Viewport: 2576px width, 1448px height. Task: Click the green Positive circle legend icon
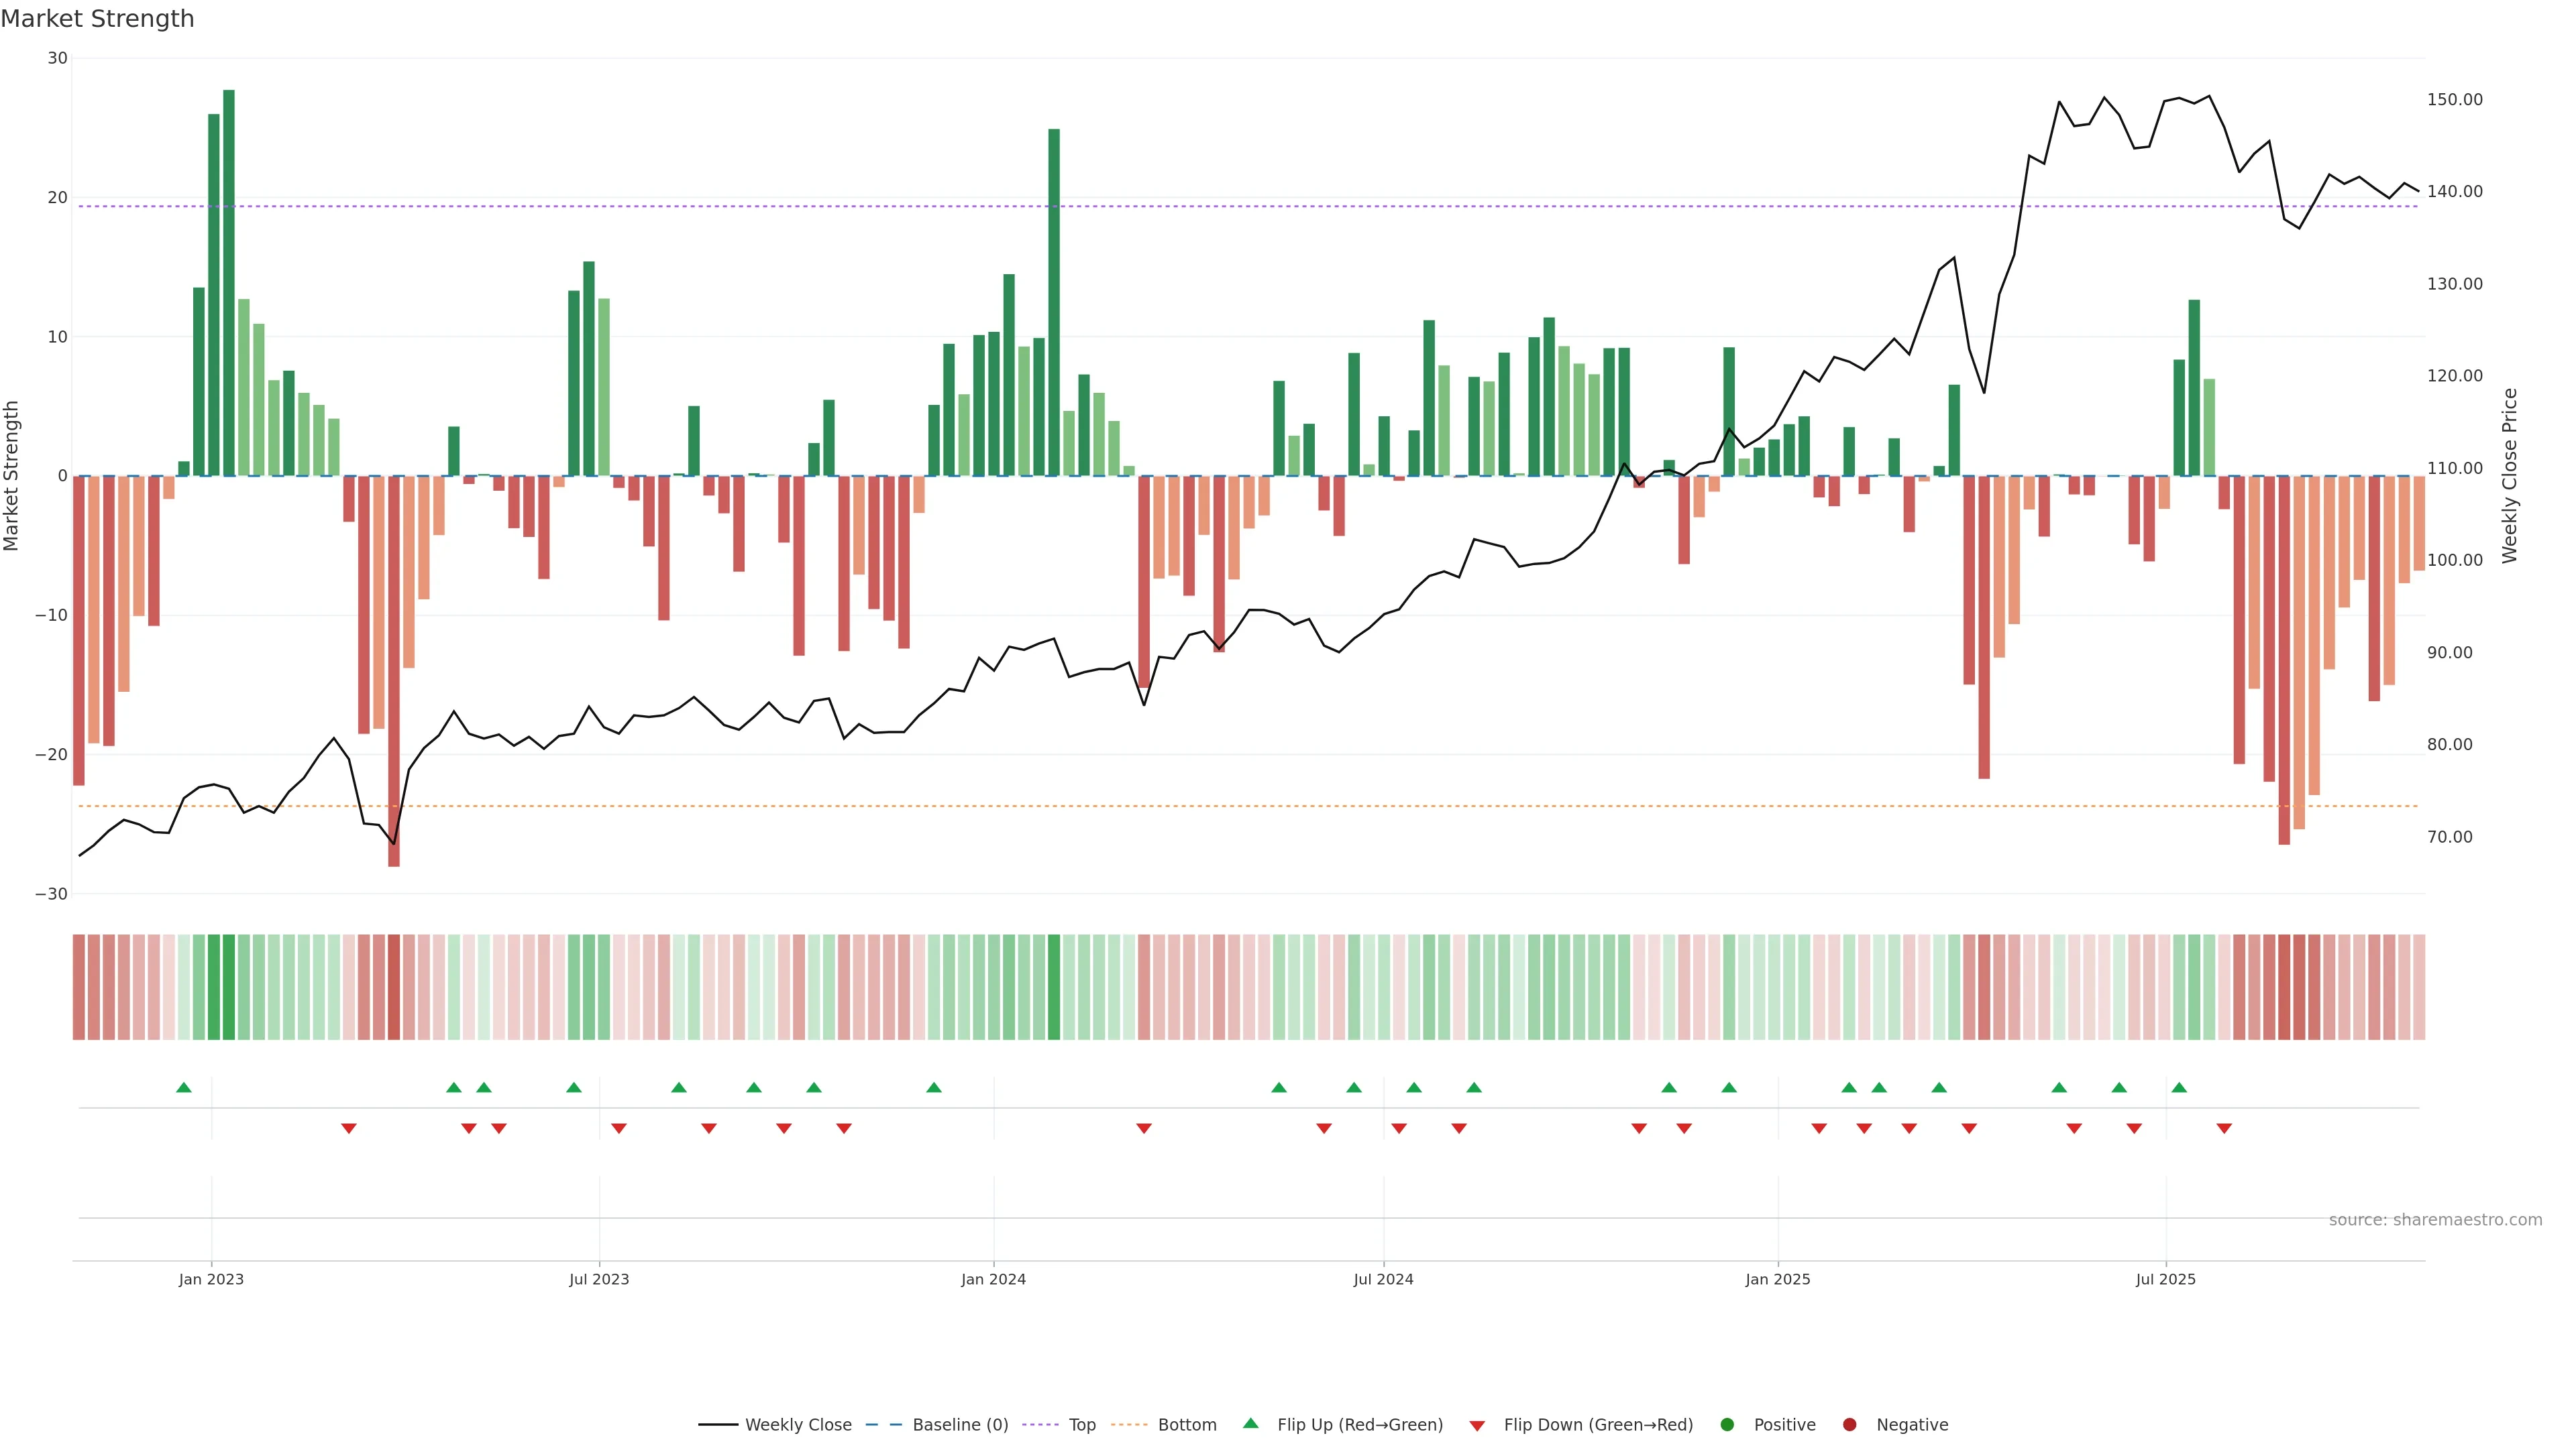(x=1727, y=1425)
